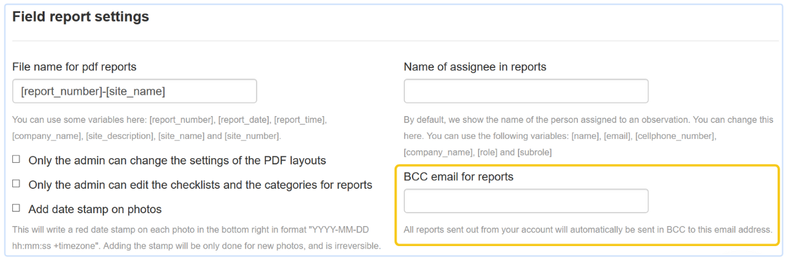
Task: Click the '[site_name] and [site_number]' hint line
Action: coord(146,136)
